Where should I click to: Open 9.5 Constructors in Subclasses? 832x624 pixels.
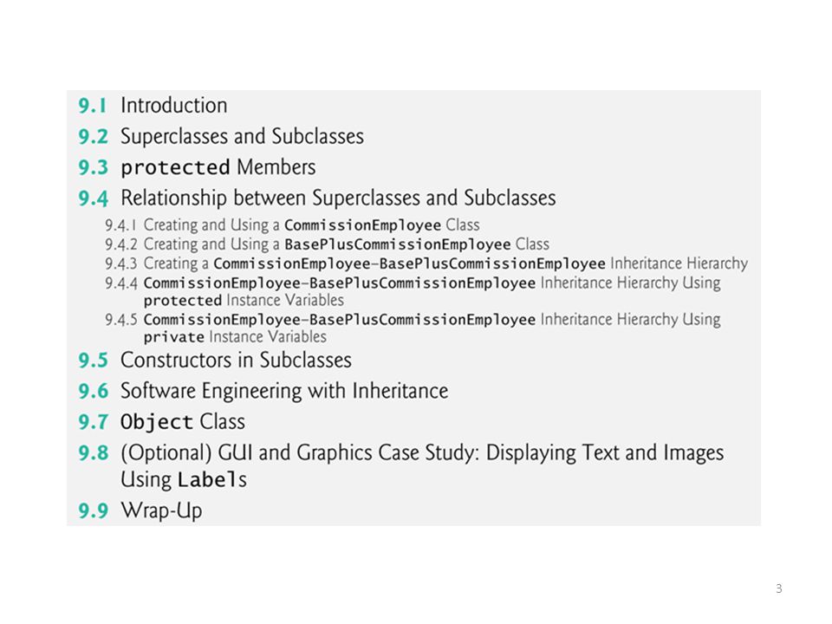click(x=215, y=361)
